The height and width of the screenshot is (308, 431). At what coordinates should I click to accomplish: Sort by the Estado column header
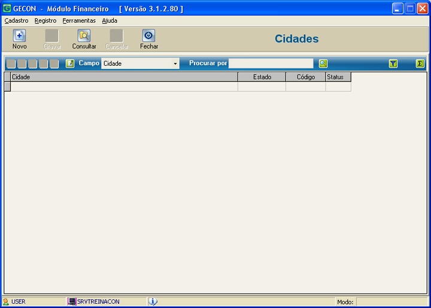(x=262, y=77)
